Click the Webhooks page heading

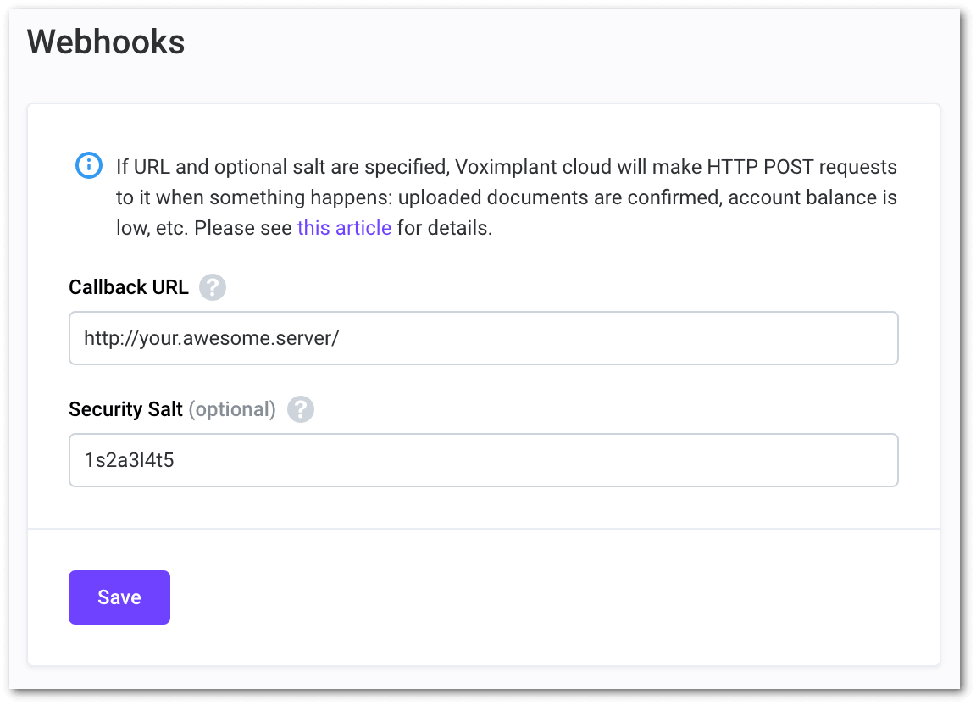click(105, 42)
